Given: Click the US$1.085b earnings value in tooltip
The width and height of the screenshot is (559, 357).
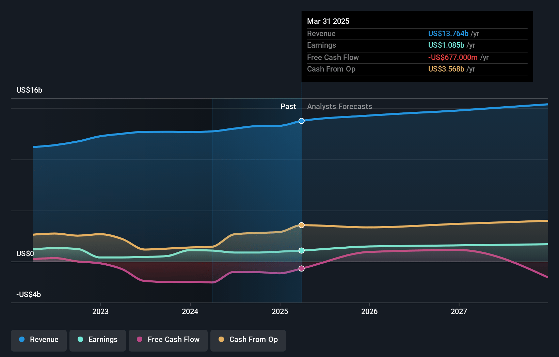Looking at the screenshot, I should [446, 45].
